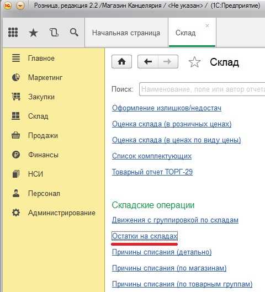The image size is (265, 292).
Task: Open Список комплектующих report
Action: click(152, 156)
